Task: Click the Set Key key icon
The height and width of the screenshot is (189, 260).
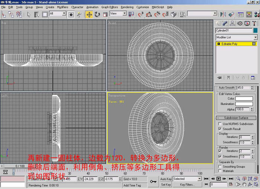Action: coord(153,182)
